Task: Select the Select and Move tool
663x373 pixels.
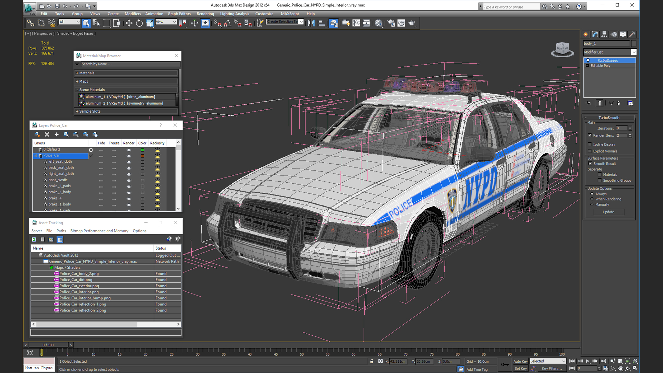Action: (129, 23)
